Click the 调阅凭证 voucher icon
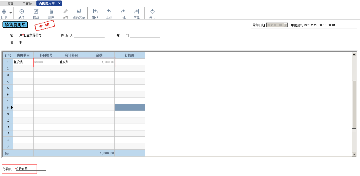Screen dimensions: 360x176 pyautogui.click(x=79, y=12)
